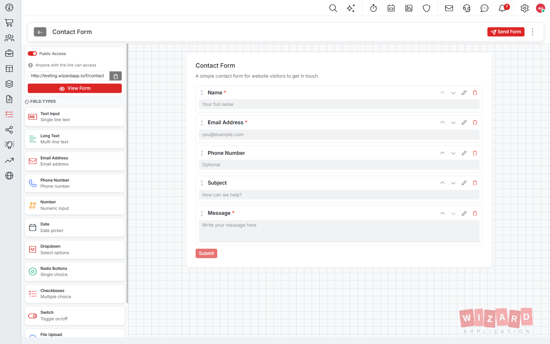The height and width of the screenshot is (344, 550).
Task: Add an Email Address field type
Action: pos(75,161)
